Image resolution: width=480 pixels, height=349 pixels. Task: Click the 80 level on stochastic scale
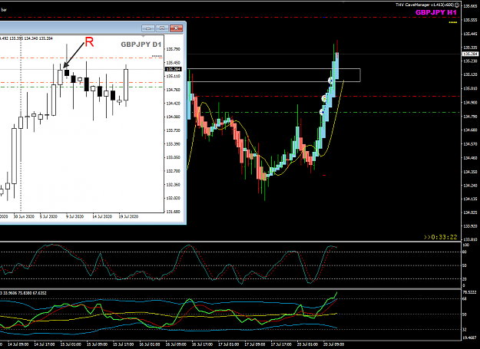pyautogui.click(x=465, y=252)
